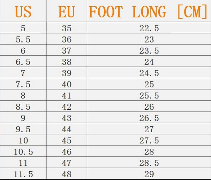
Task: Select EU size 44 cell
Action: 67,130
